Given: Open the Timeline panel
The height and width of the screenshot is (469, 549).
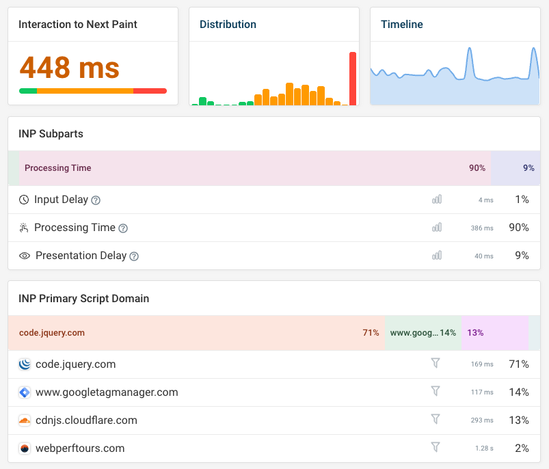Looking at the screenshot, I should [402, 24].
